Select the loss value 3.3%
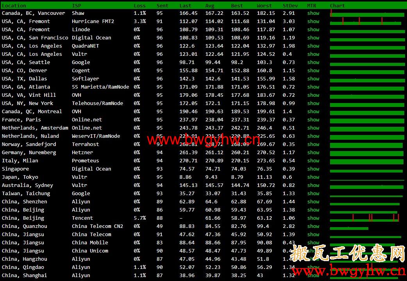This screenshot has height=281, width=407. pyautogui.click(x=140, y=21)
